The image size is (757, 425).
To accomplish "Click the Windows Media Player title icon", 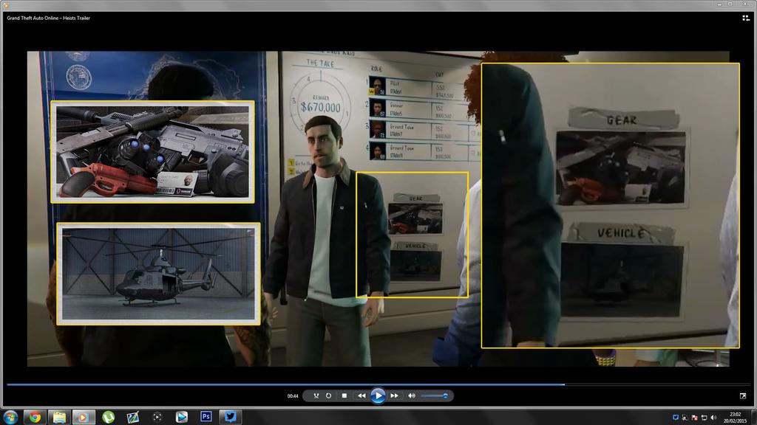I will coord(6,5).
